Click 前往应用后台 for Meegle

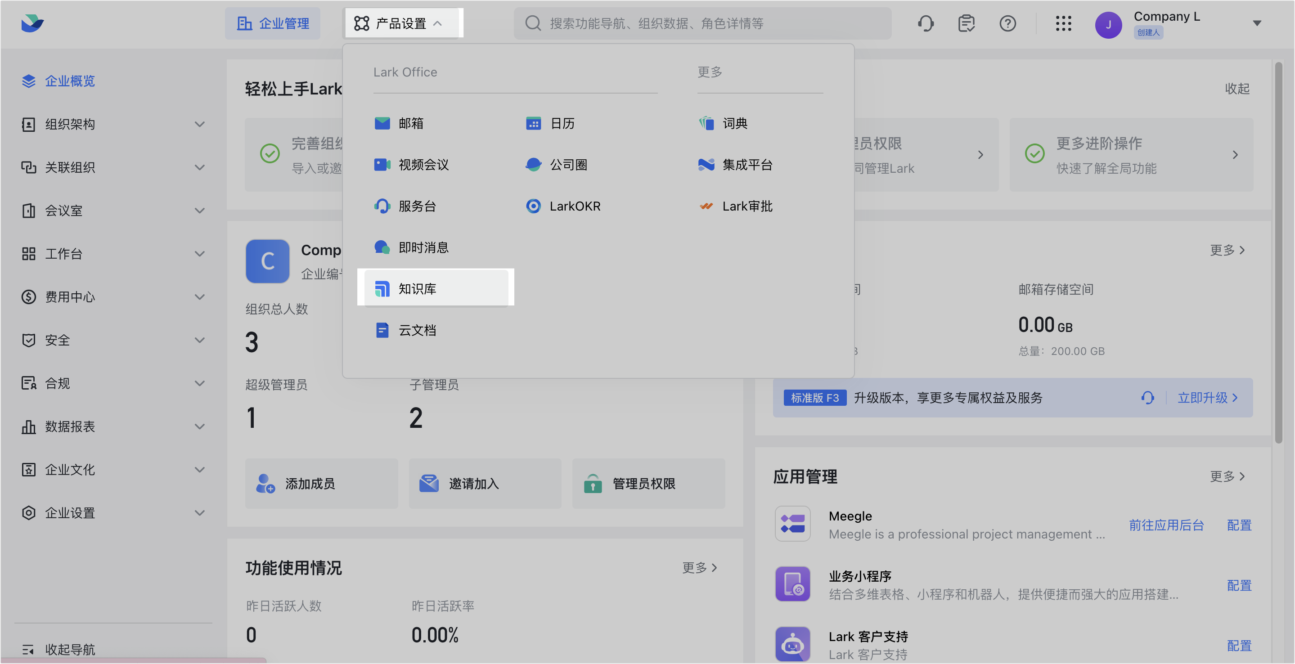pos(1166,525)
